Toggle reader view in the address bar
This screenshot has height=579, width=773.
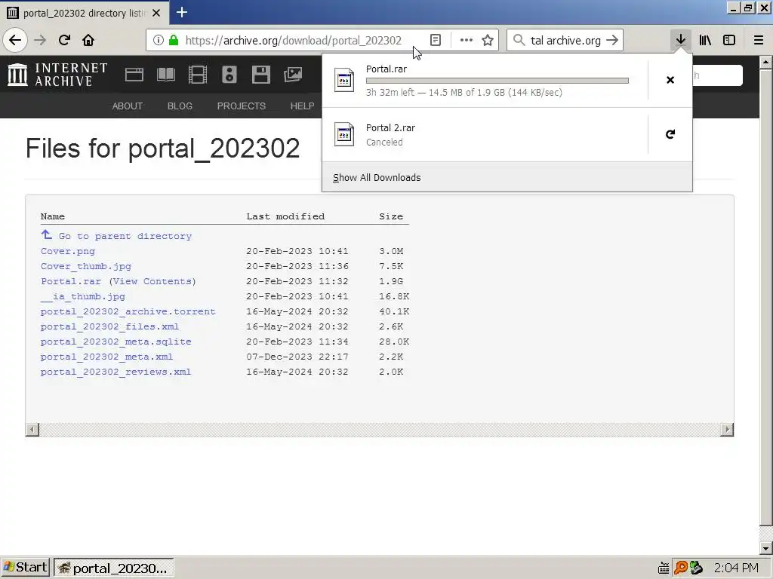(436, 40)
